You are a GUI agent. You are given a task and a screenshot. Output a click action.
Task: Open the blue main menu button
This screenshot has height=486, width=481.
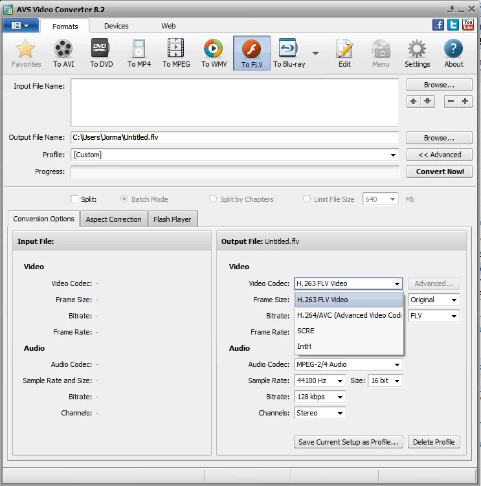click(x=21, y=25)
